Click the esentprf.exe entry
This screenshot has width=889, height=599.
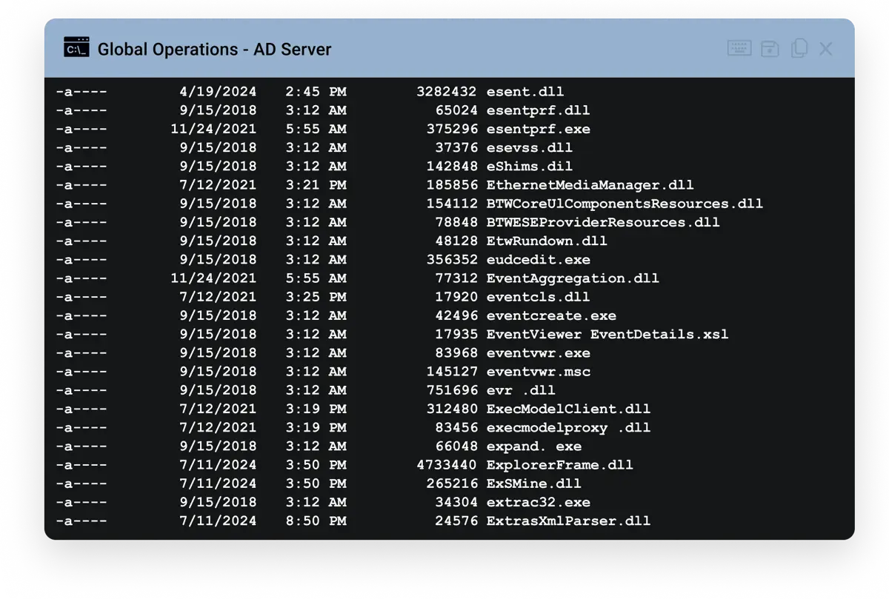[x=539, y=129]
